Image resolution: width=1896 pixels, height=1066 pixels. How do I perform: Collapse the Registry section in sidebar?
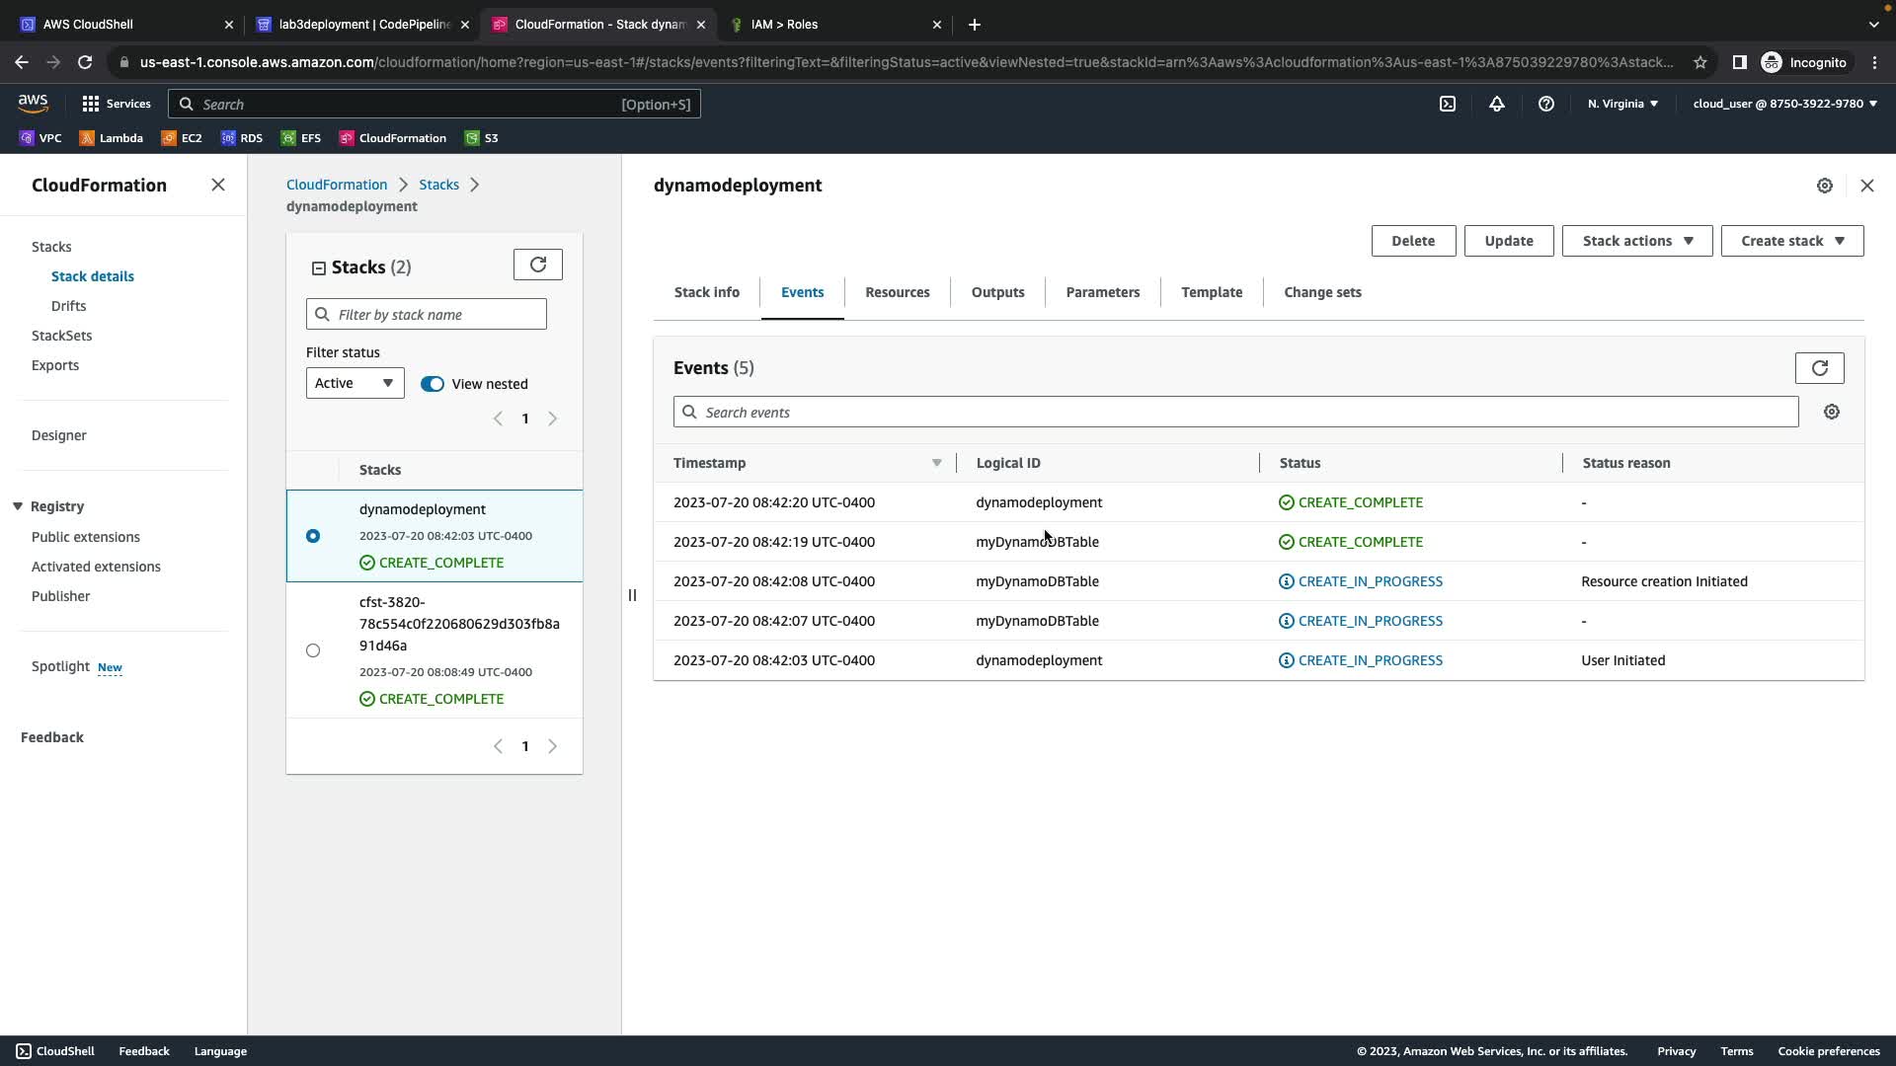click(x=18, y=506)
